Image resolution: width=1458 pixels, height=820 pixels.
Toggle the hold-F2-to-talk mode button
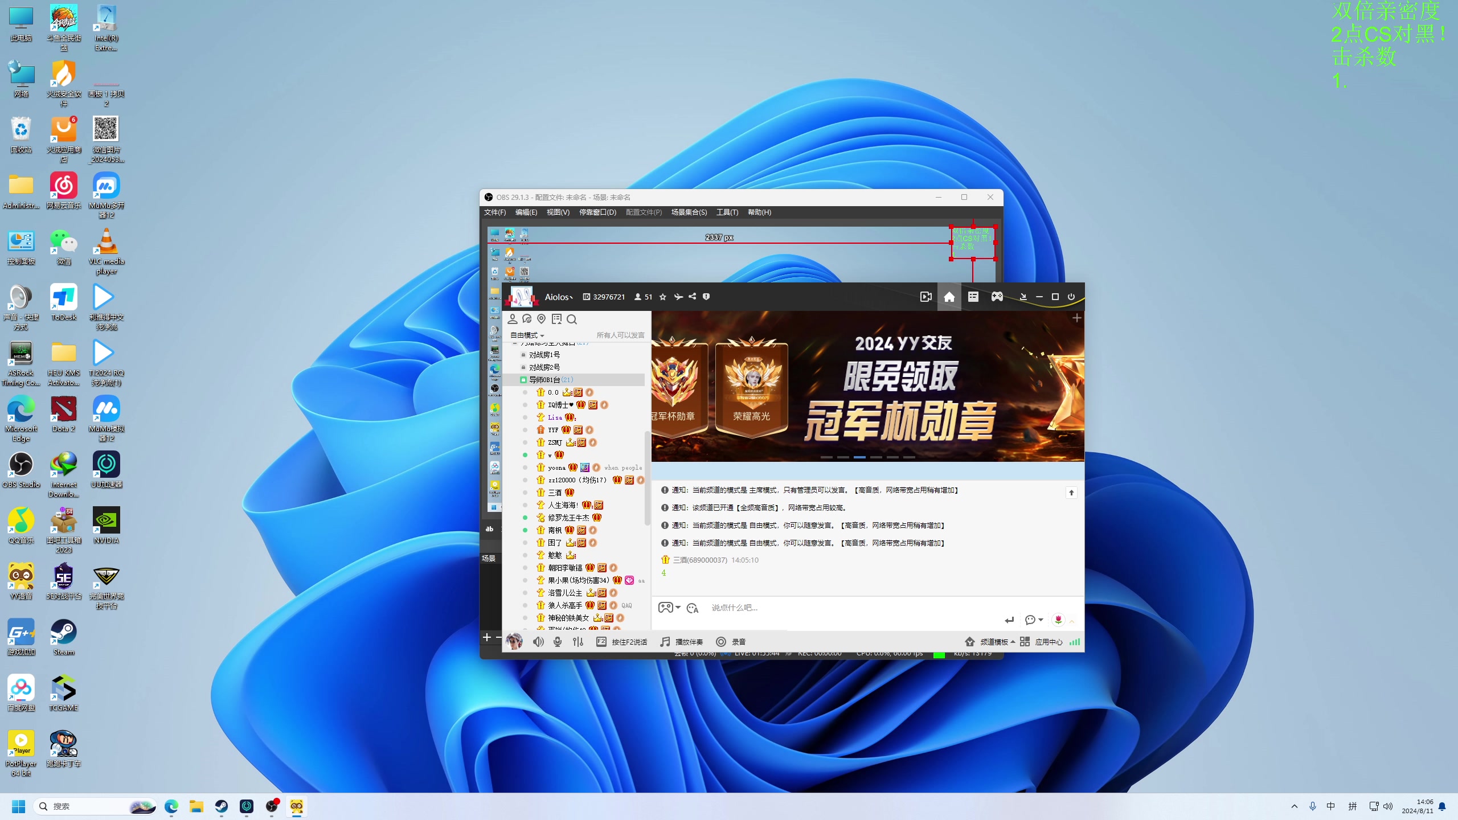pyautogui.click(x=622, y=642)
